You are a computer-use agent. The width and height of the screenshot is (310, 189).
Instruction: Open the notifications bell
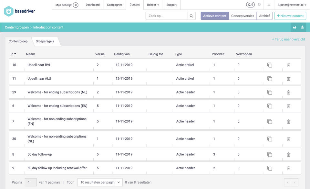tap(250, 5)
